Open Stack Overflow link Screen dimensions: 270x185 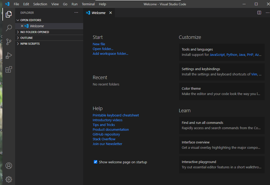[x=104, y=139]
